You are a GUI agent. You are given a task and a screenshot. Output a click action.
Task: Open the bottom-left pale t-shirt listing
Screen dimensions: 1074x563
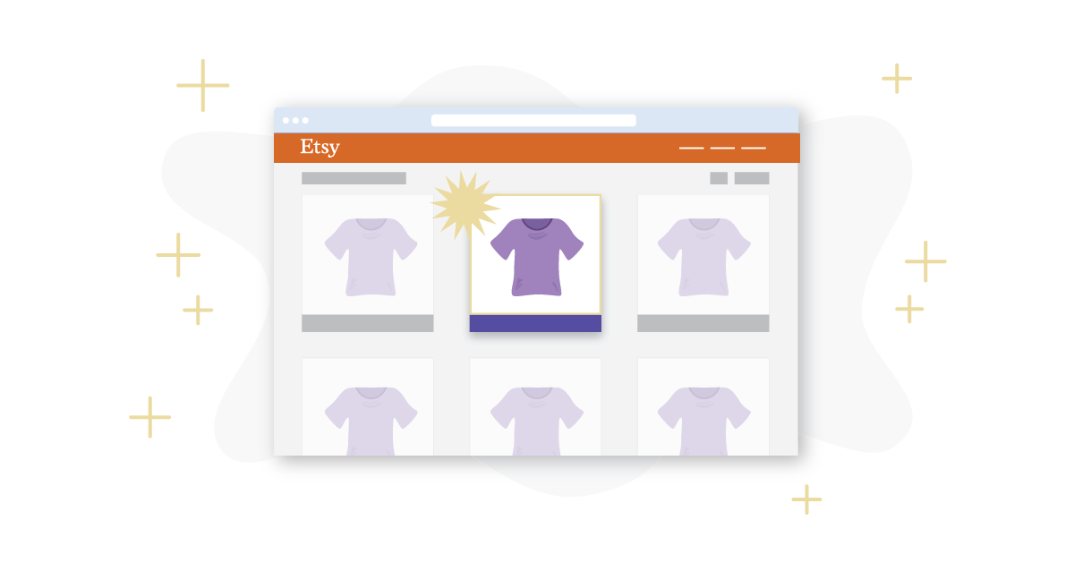pos(368,406)
